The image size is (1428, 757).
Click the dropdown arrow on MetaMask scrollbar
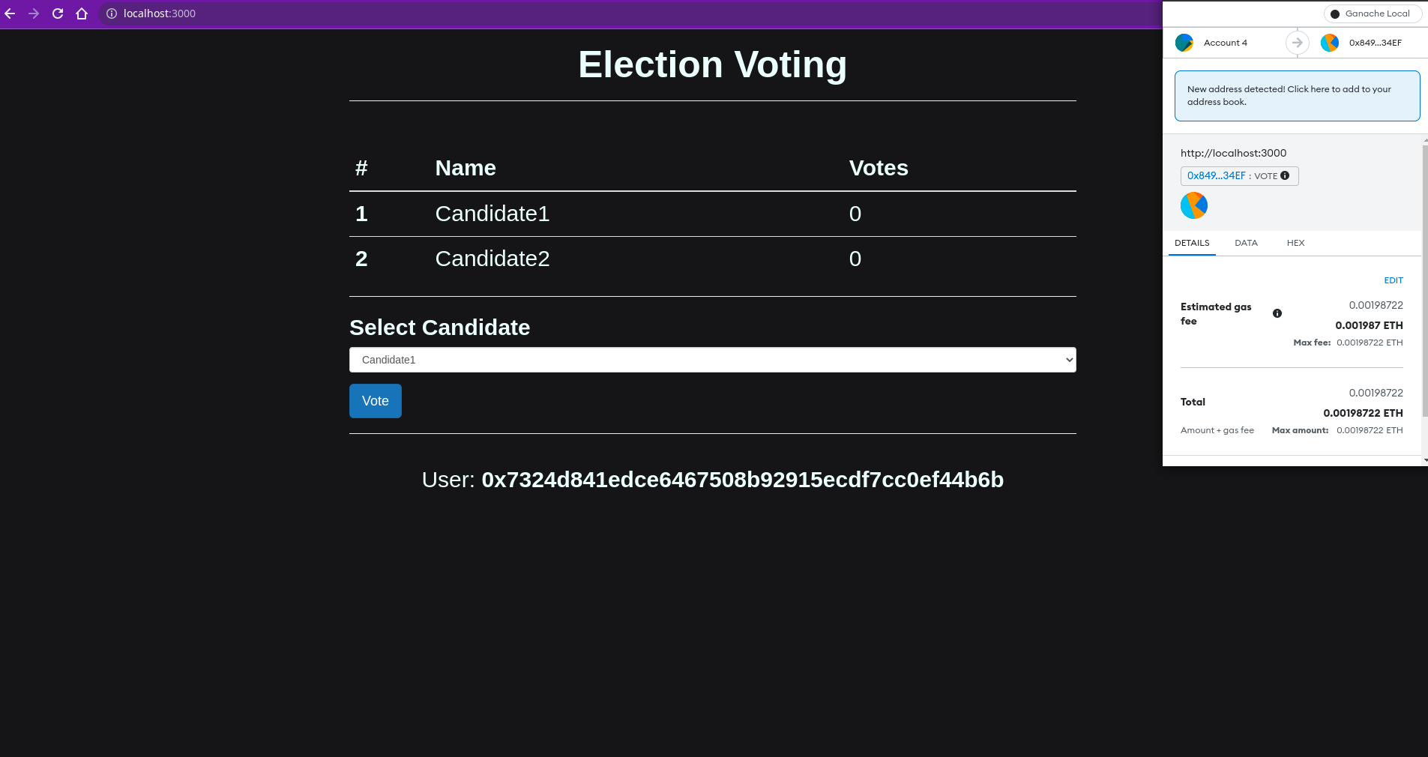[x=1423, y=460]
